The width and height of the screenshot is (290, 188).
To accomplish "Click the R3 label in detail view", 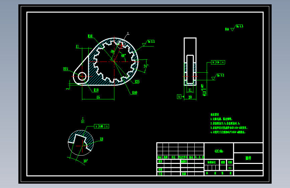I will pyautogui.click(x=102, y=139).
